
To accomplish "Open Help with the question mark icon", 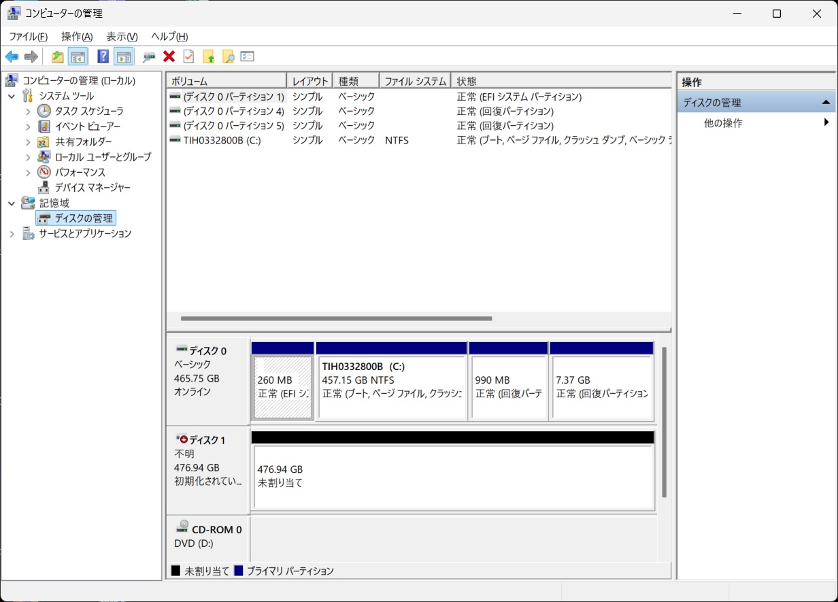I will coord(103,56).
